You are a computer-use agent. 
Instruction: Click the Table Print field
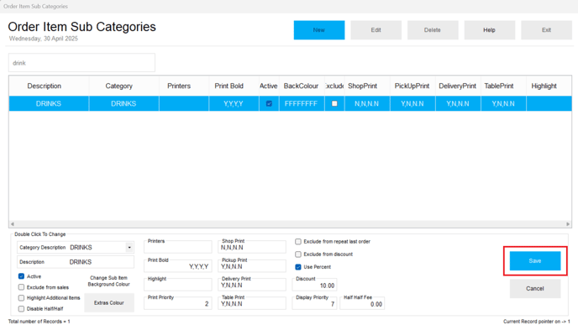coord(252,303)
